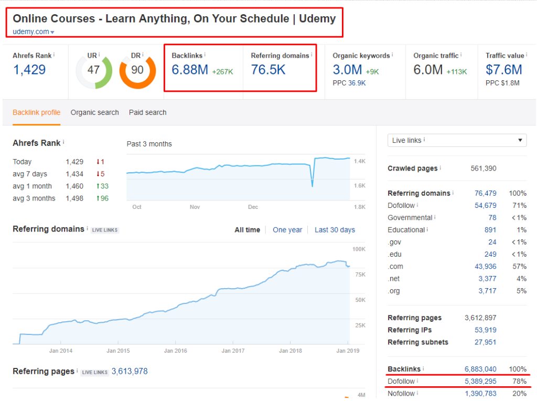Select the Last 30 days filter

click(335, 229)
